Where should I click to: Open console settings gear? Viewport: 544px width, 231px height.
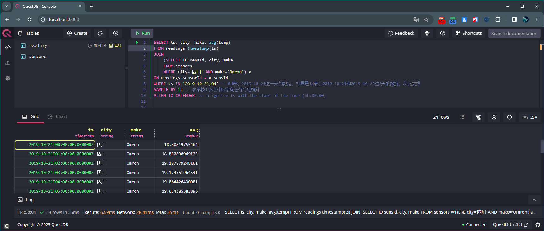pyautogui.click(x=8, y=78)
